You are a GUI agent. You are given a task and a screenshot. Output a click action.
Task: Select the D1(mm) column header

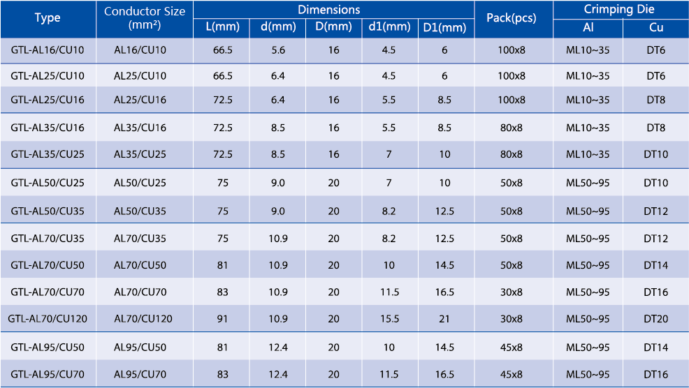pyautogui.click(x=444, y=28)
